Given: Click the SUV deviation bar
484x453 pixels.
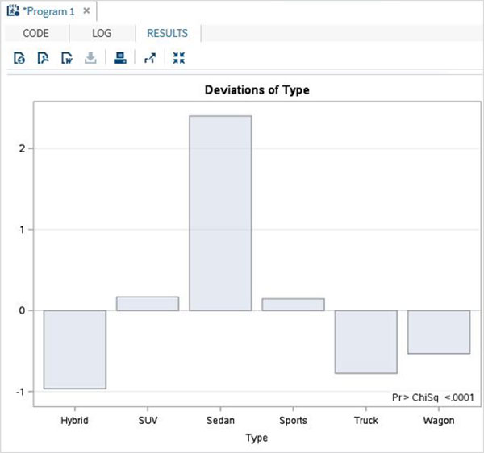Looking at the screenshot, I should (148, 304).
